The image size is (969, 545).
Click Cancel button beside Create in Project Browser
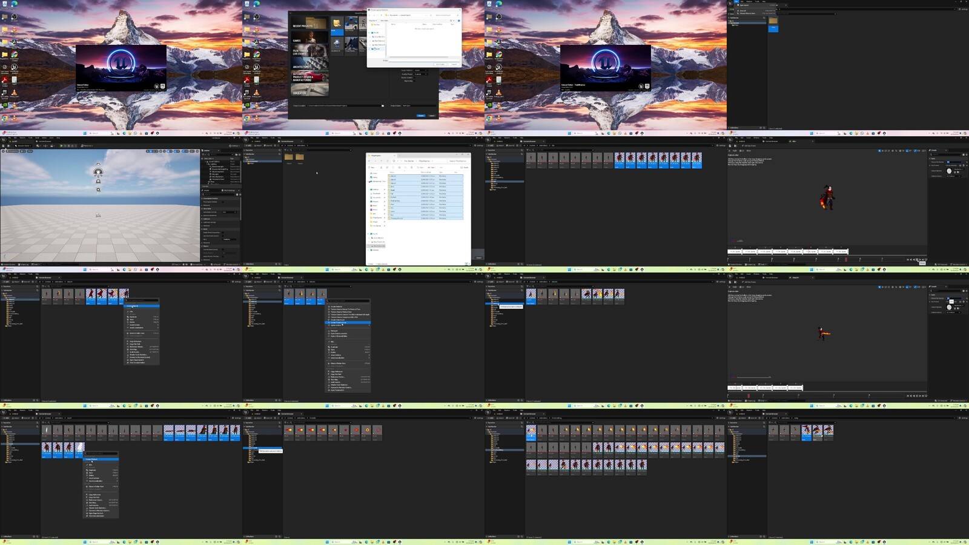[432, 116]
